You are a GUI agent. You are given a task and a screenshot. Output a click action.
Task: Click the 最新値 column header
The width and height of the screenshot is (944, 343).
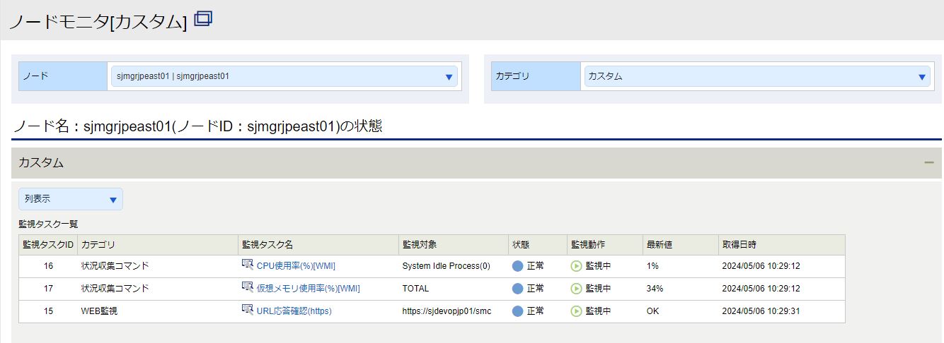681,245
